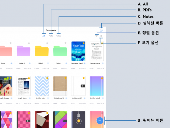Toggle favorite star on Folder 2
The height and width of the screenshot is (128, 170).
tap(29, 43)
